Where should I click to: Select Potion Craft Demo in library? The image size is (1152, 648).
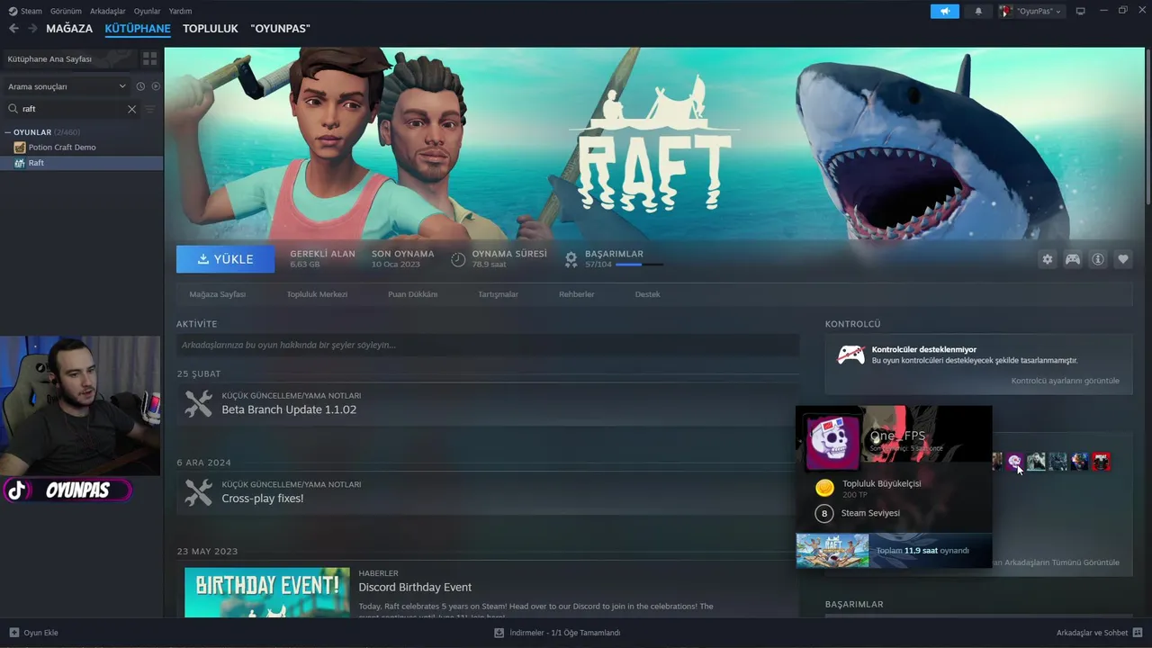(x=81, y=148)
